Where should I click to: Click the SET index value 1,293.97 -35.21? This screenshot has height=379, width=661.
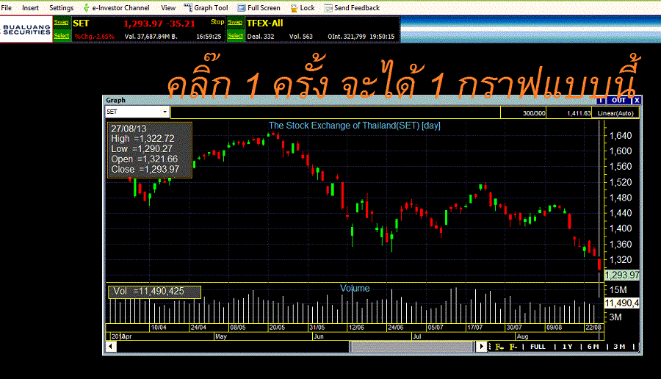(x=159, y=24)
